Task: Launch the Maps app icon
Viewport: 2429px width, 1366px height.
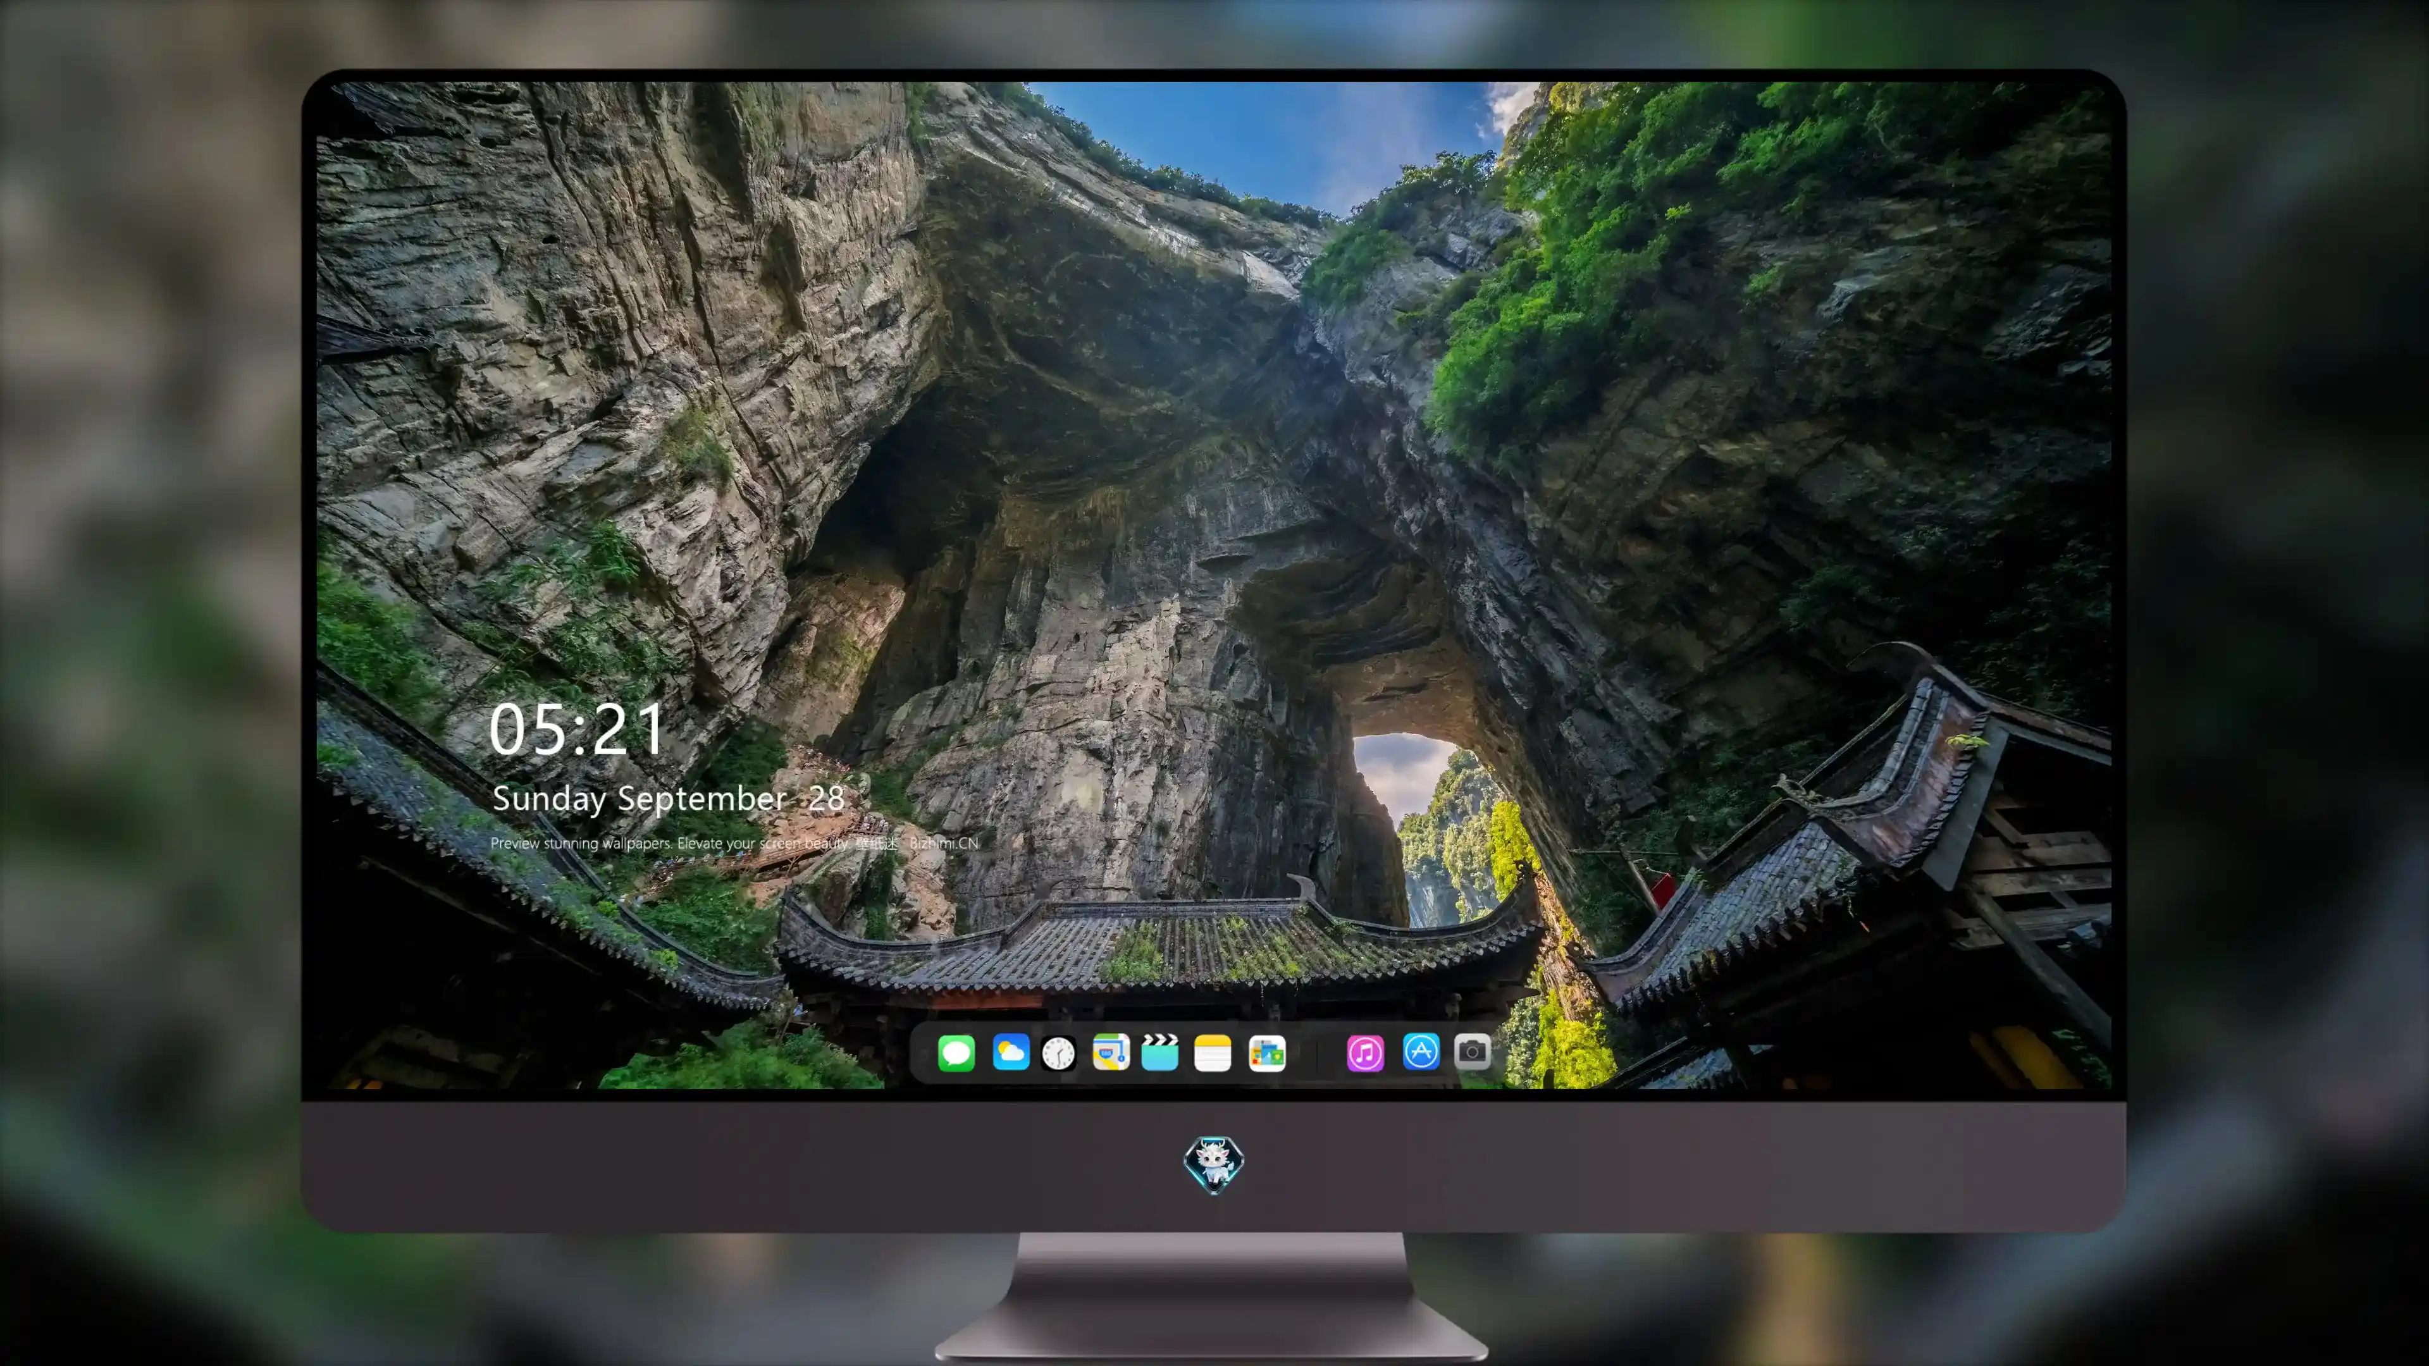Action: (1111, 1052)
